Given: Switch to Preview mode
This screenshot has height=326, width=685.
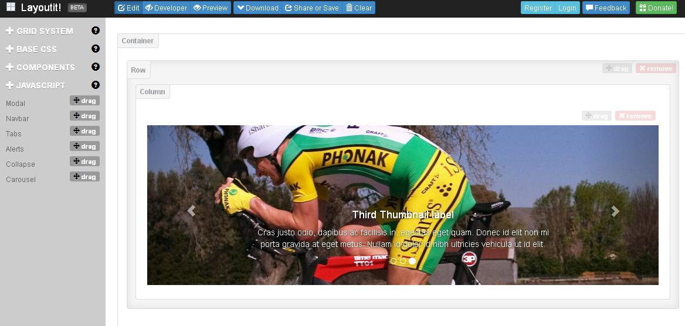Looking at the screenshot, I should pyautogui.click(x=211, y=8).
